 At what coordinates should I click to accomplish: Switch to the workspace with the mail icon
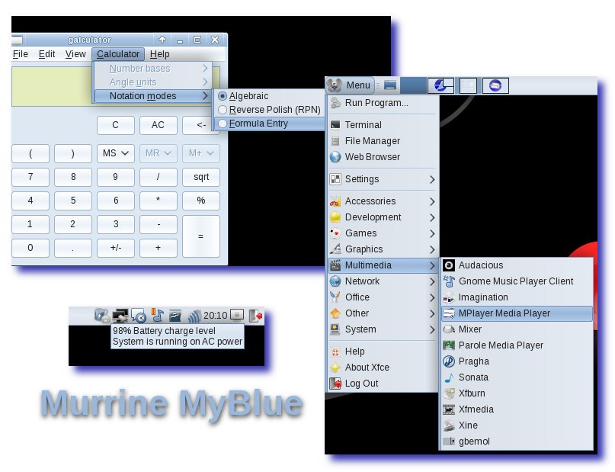495,85
